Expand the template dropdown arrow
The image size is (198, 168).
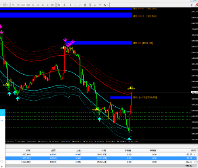click(x=8, y=5)
